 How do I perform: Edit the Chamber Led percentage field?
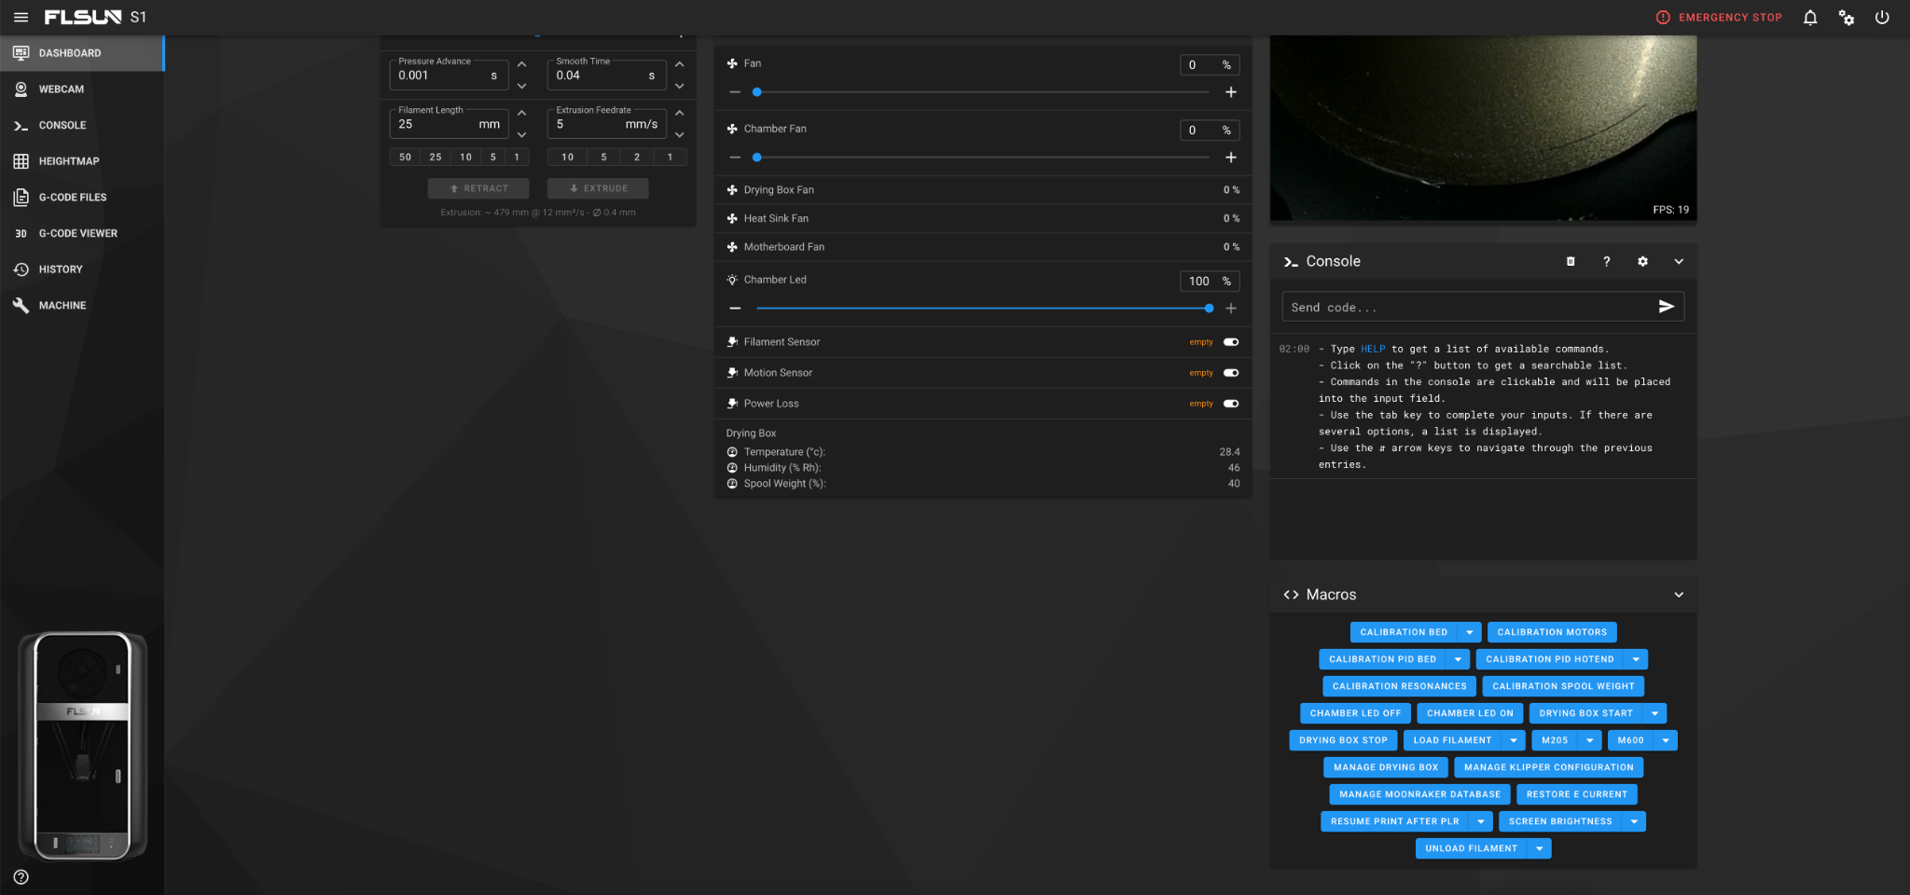(x=1210, y=282)
